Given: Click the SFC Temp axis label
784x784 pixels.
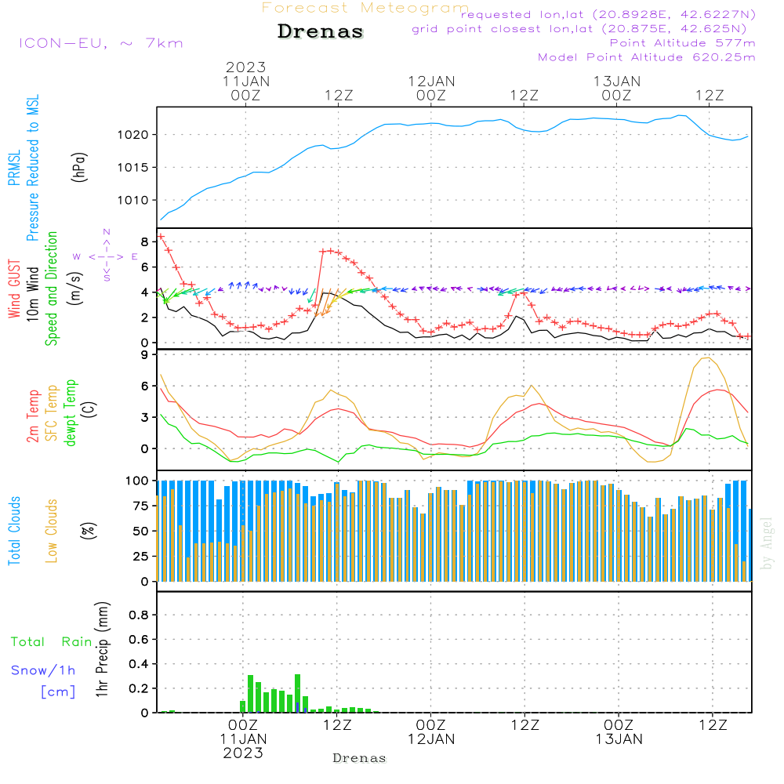Looking at the screenshot, I should (52, 413).
